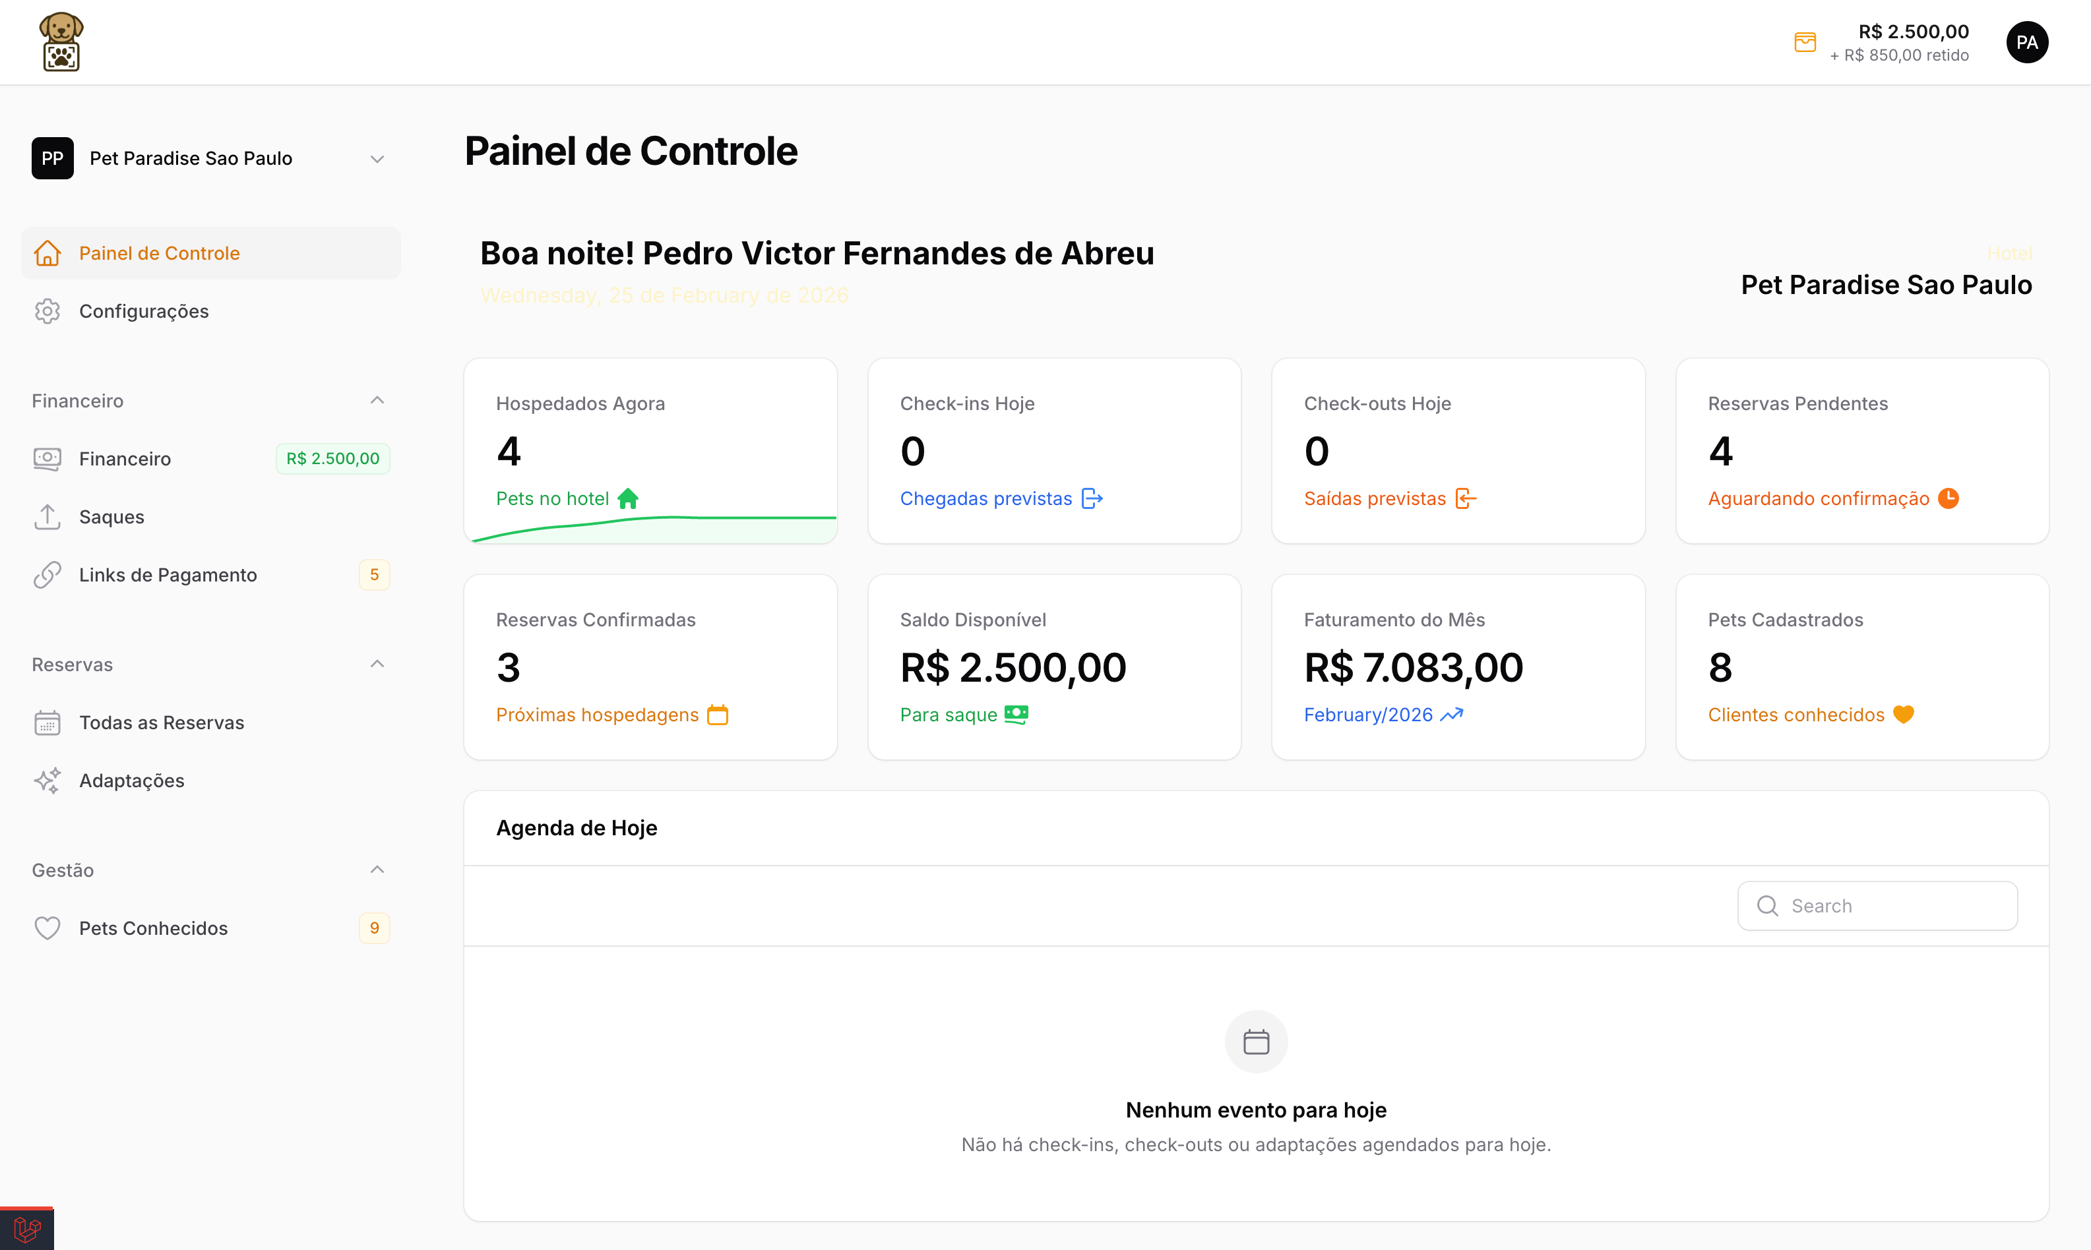Select Todas as Reservas in the sidebar
This screenshot has height=1250, width=2091.
click(161, 723)
